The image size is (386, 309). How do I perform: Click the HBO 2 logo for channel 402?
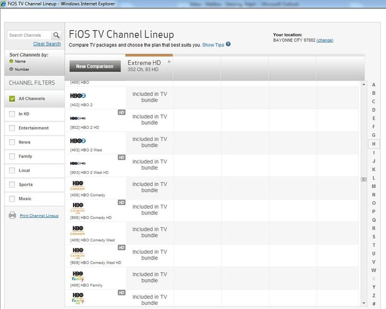pos(78,96)
